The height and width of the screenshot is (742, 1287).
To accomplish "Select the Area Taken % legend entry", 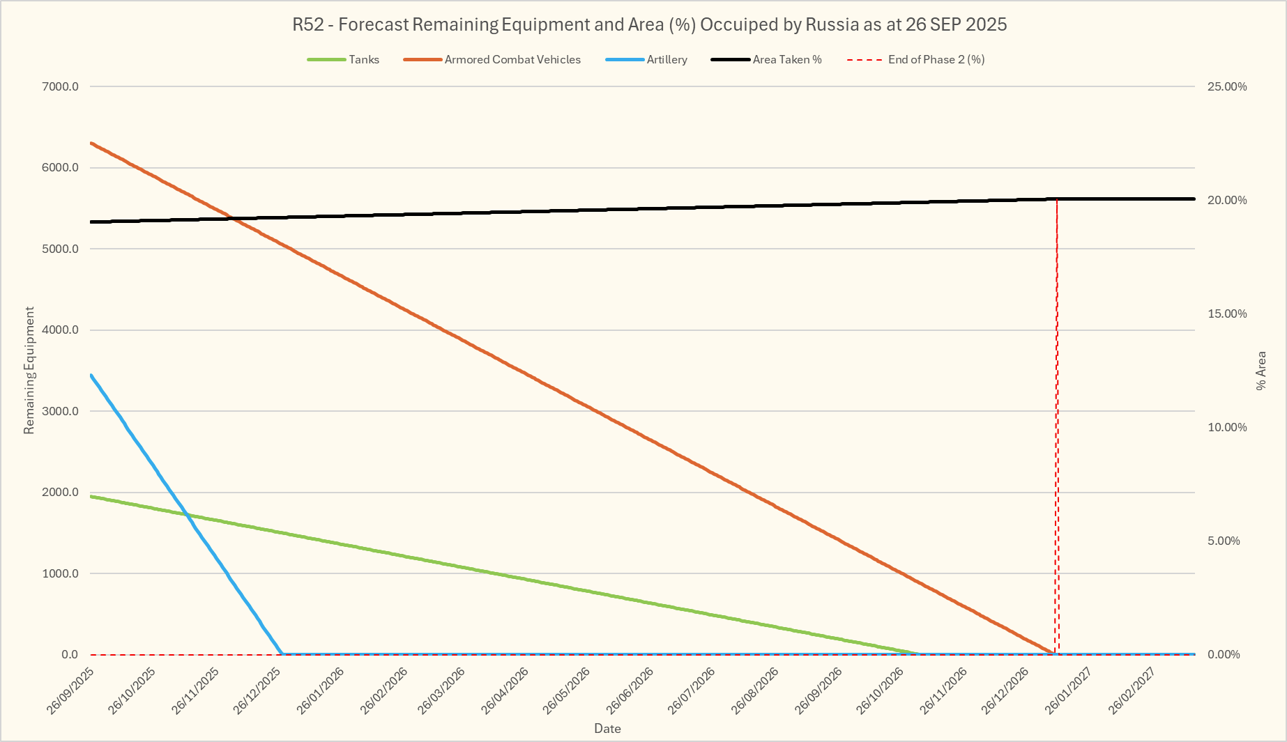I will click(x=787, y=60).
